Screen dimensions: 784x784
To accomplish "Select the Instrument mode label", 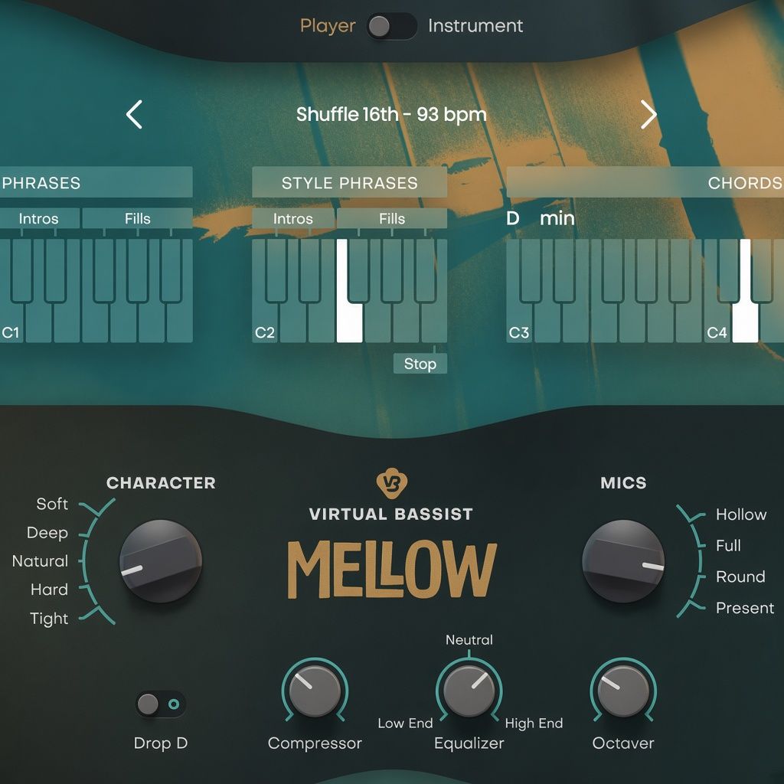I will click(475, 25).
